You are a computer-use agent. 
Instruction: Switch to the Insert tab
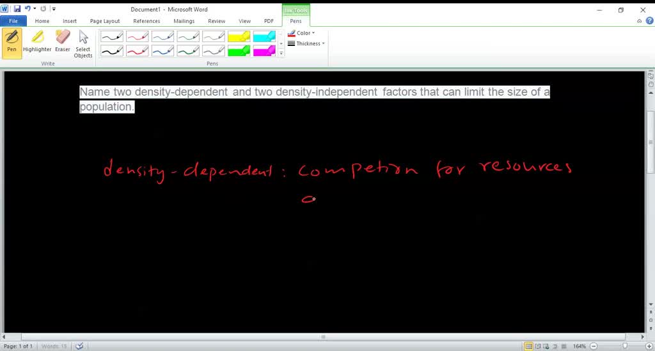coord(70,21)
